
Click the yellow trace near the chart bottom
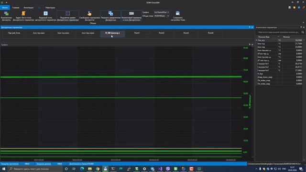[x=121, y=149]
